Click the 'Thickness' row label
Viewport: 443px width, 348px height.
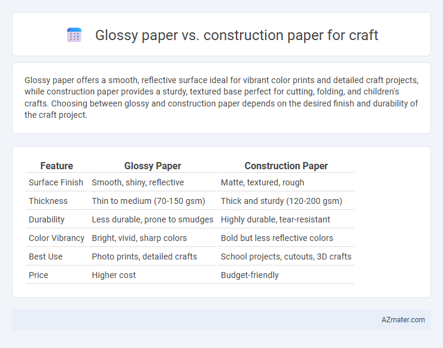tap(48, 201)
